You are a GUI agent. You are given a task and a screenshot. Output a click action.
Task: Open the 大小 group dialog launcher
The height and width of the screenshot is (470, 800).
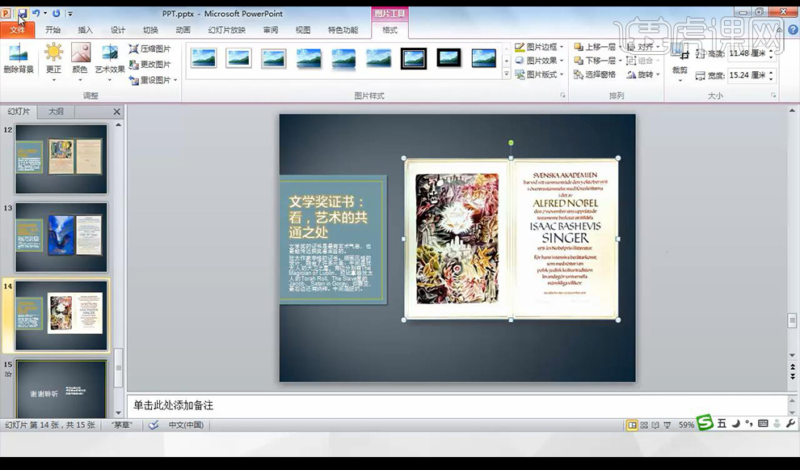pos(773,95)
